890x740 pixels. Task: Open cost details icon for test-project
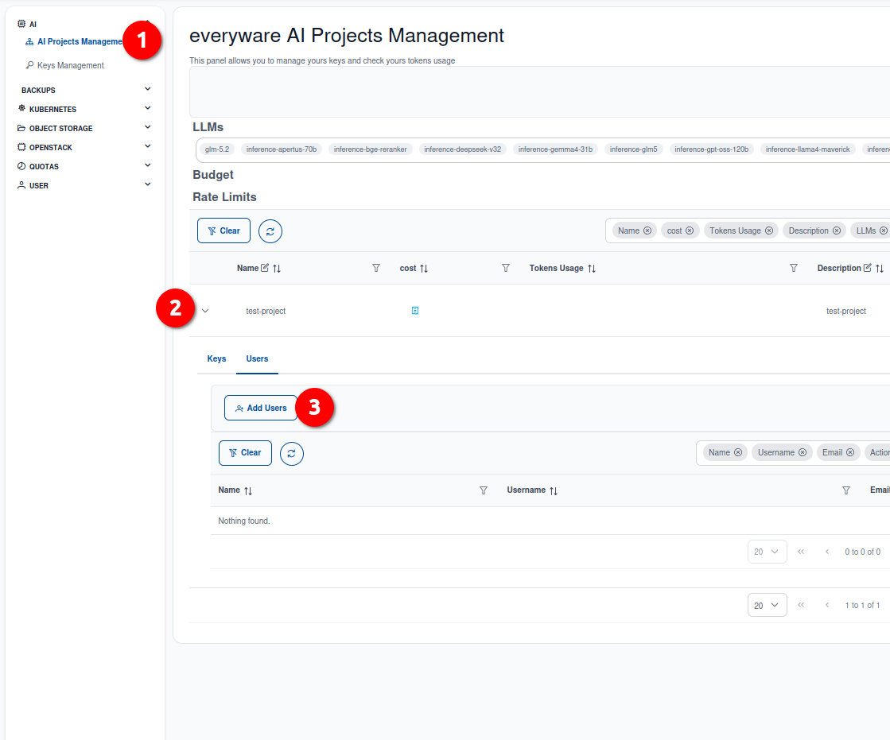click(415, 310)
